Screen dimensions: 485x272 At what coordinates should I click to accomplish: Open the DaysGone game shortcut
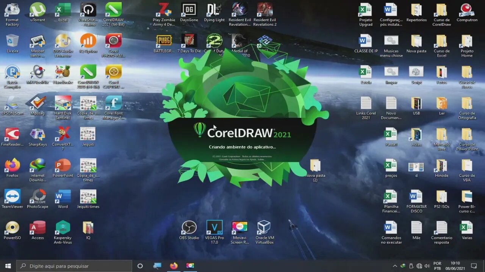coord(189,12)
